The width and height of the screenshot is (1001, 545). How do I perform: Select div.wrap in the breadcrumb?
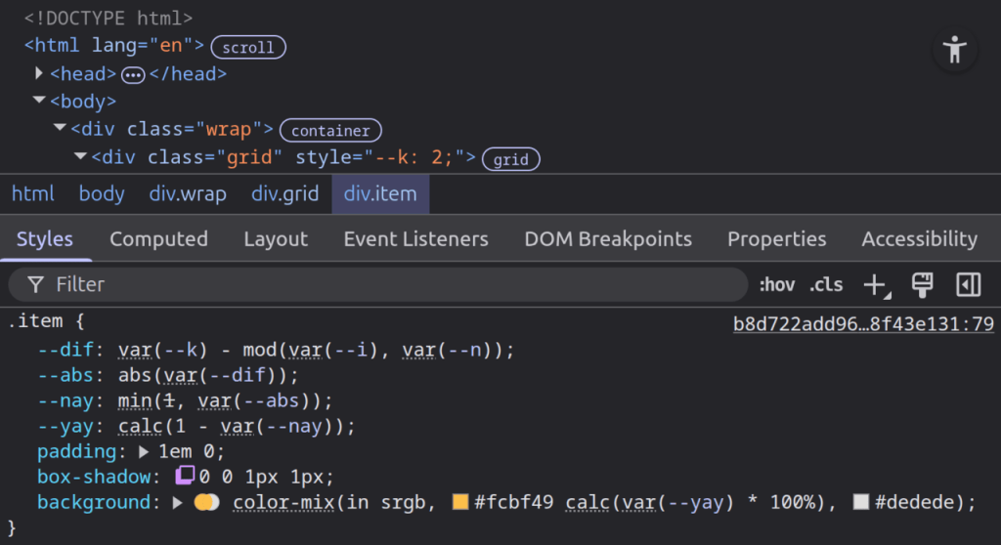(188, 193)
